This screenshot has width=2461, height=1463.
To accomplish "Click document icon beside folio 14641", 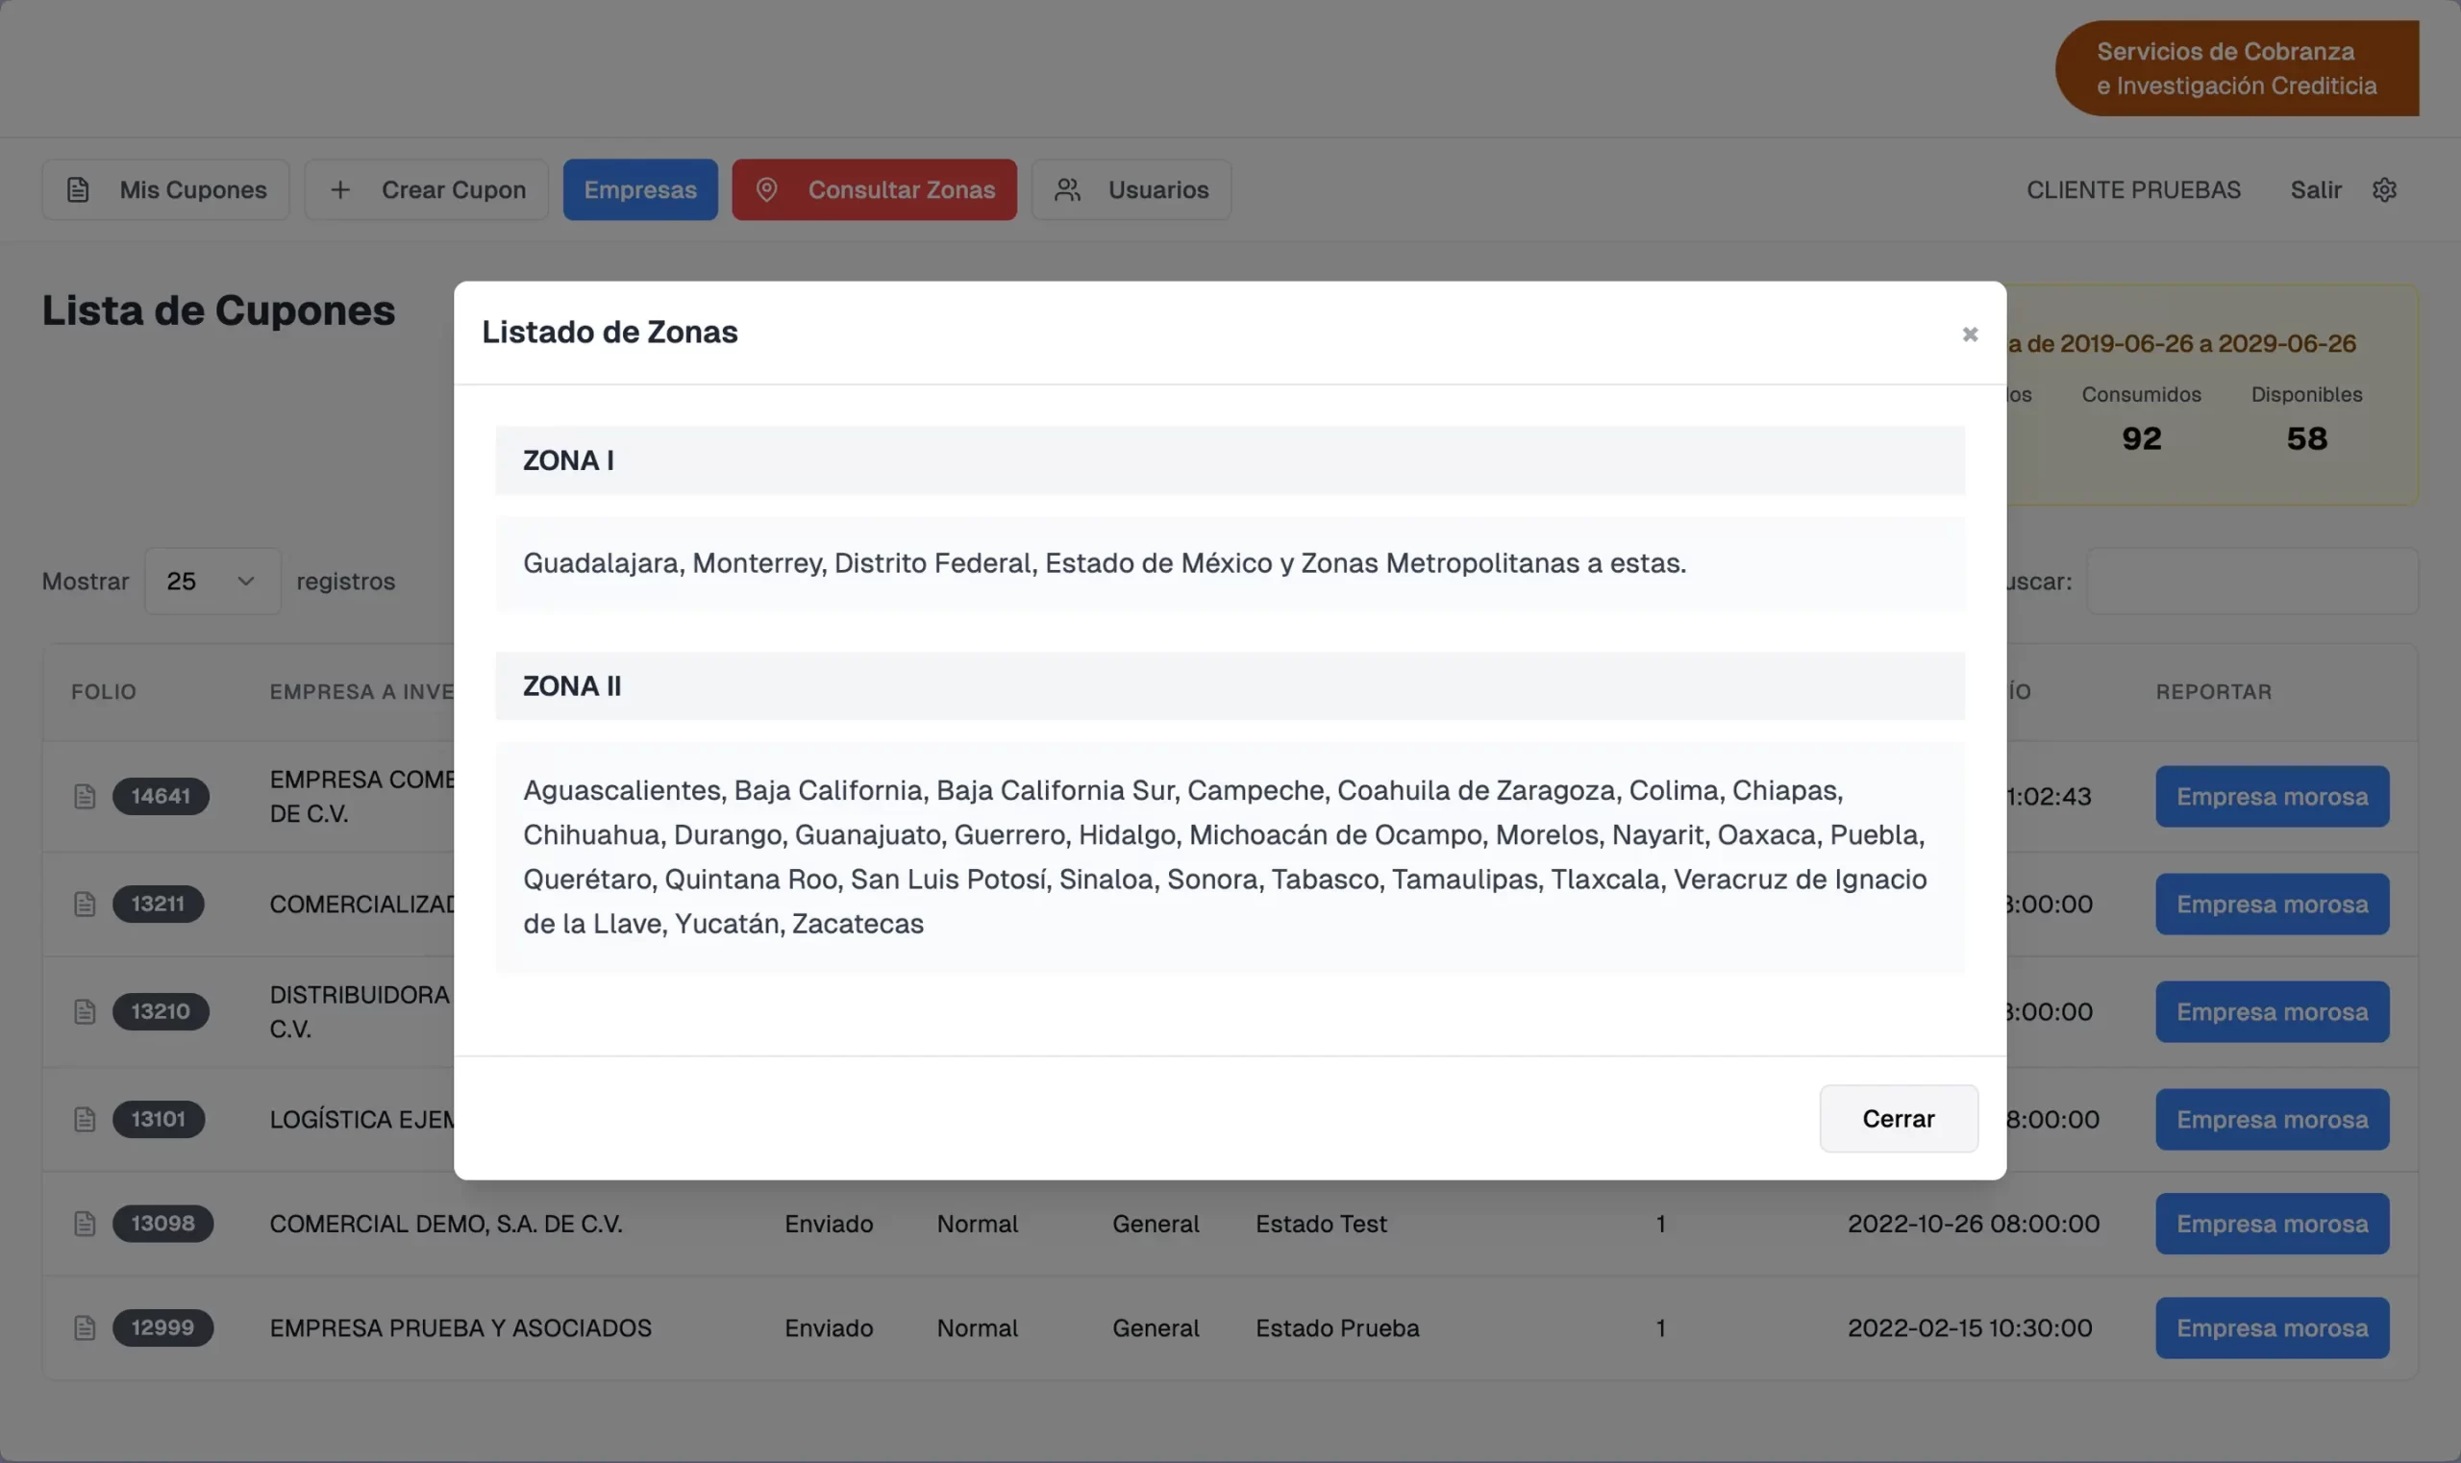I will coord(85,796).
